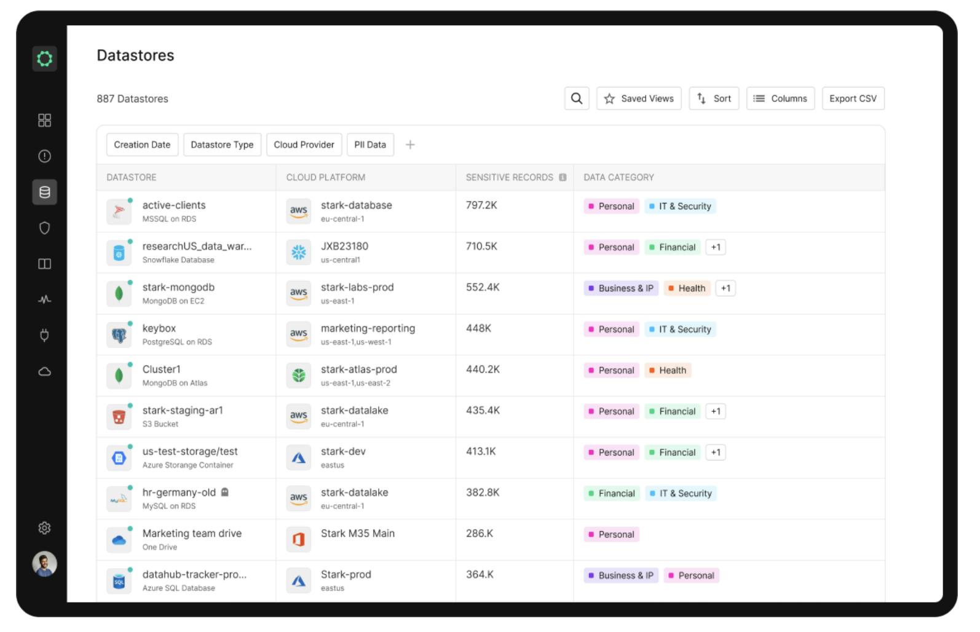Click the Sort button
Screen dimensions: 980x632
click(714, 98)
